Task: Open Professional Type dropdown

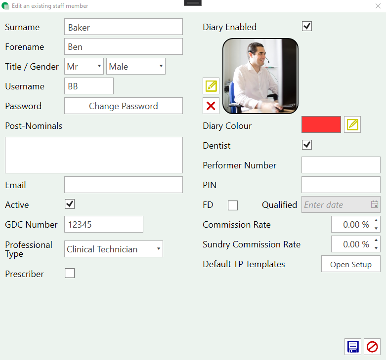Action: coord(114,249)
